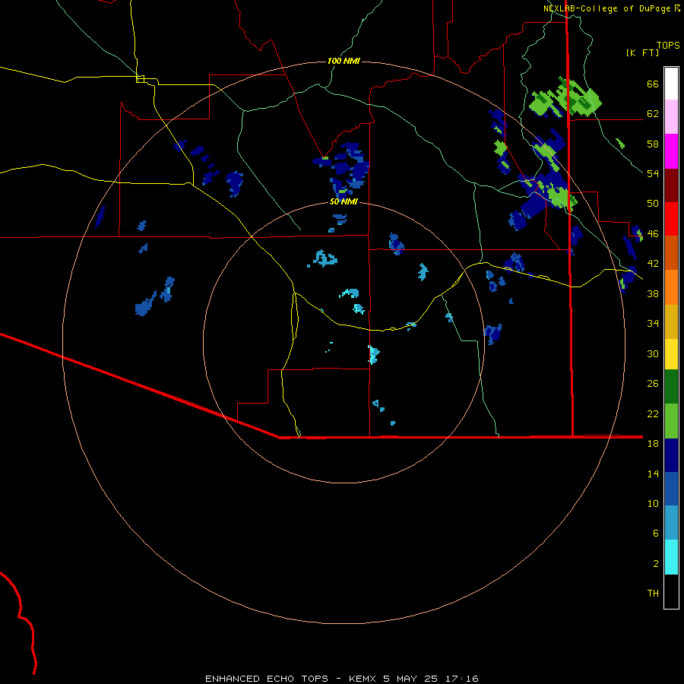
Task: Click the '62' legend value
Action: [x=653, y=114]
